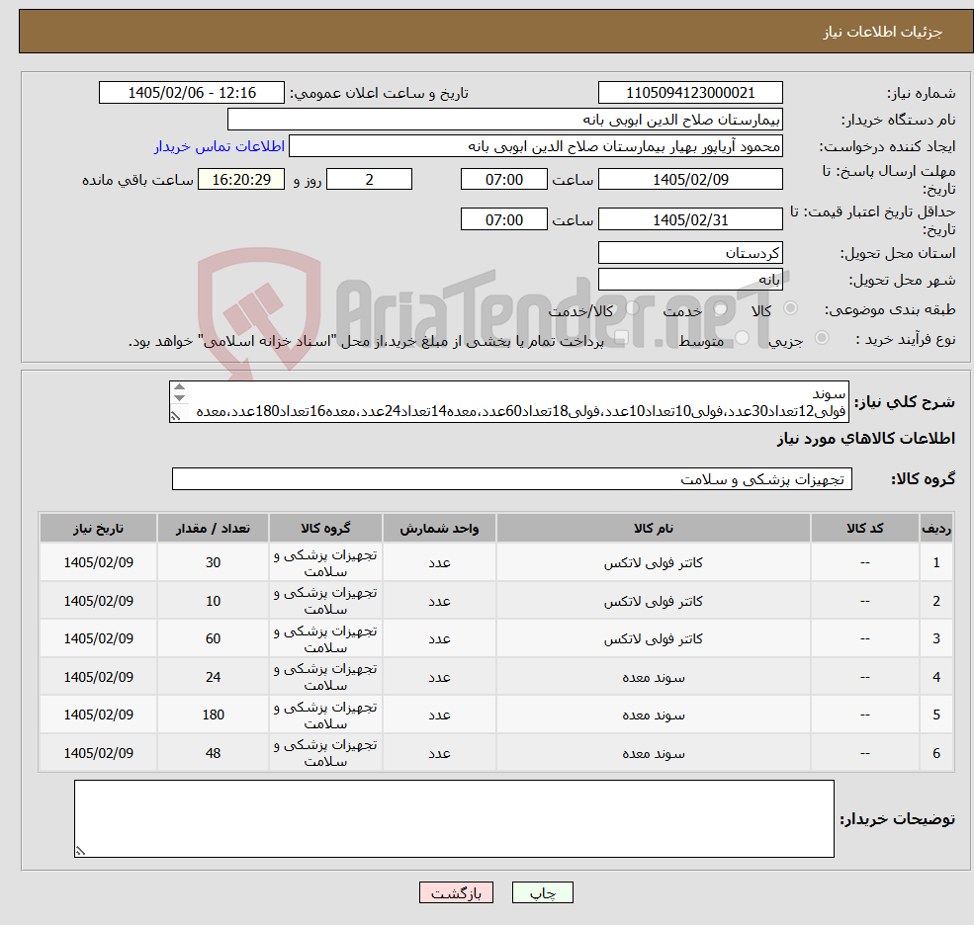Click column header کد کالا

(x=864, y=529)
